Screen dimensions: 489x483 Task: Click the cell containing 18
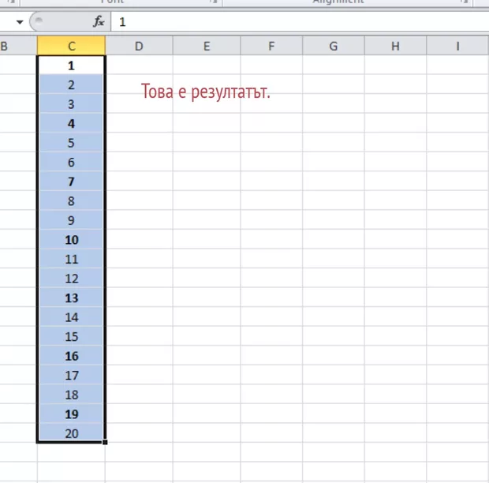coord(71,394)
